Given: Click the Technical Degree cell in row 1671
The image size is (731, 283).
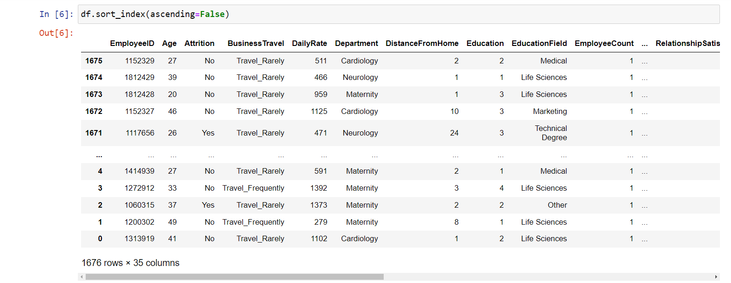Looking at the screenshot, I should click(550, 133).
